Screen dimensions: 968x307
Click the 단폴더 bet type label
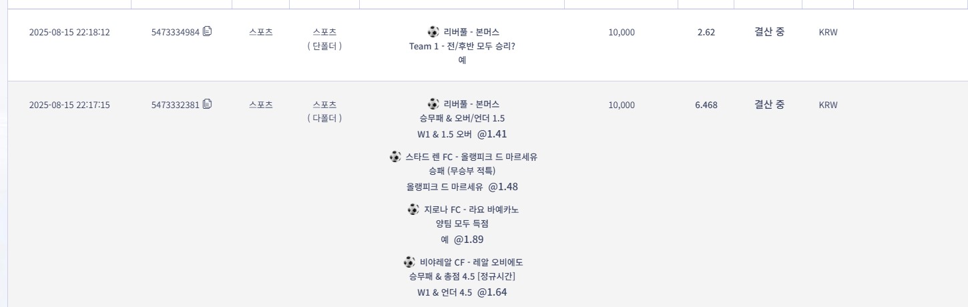(x=324, y=46)
